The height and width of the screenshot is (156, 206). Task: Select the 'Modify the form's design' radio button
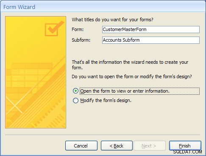pyautogui.click(x=75, y=100)
